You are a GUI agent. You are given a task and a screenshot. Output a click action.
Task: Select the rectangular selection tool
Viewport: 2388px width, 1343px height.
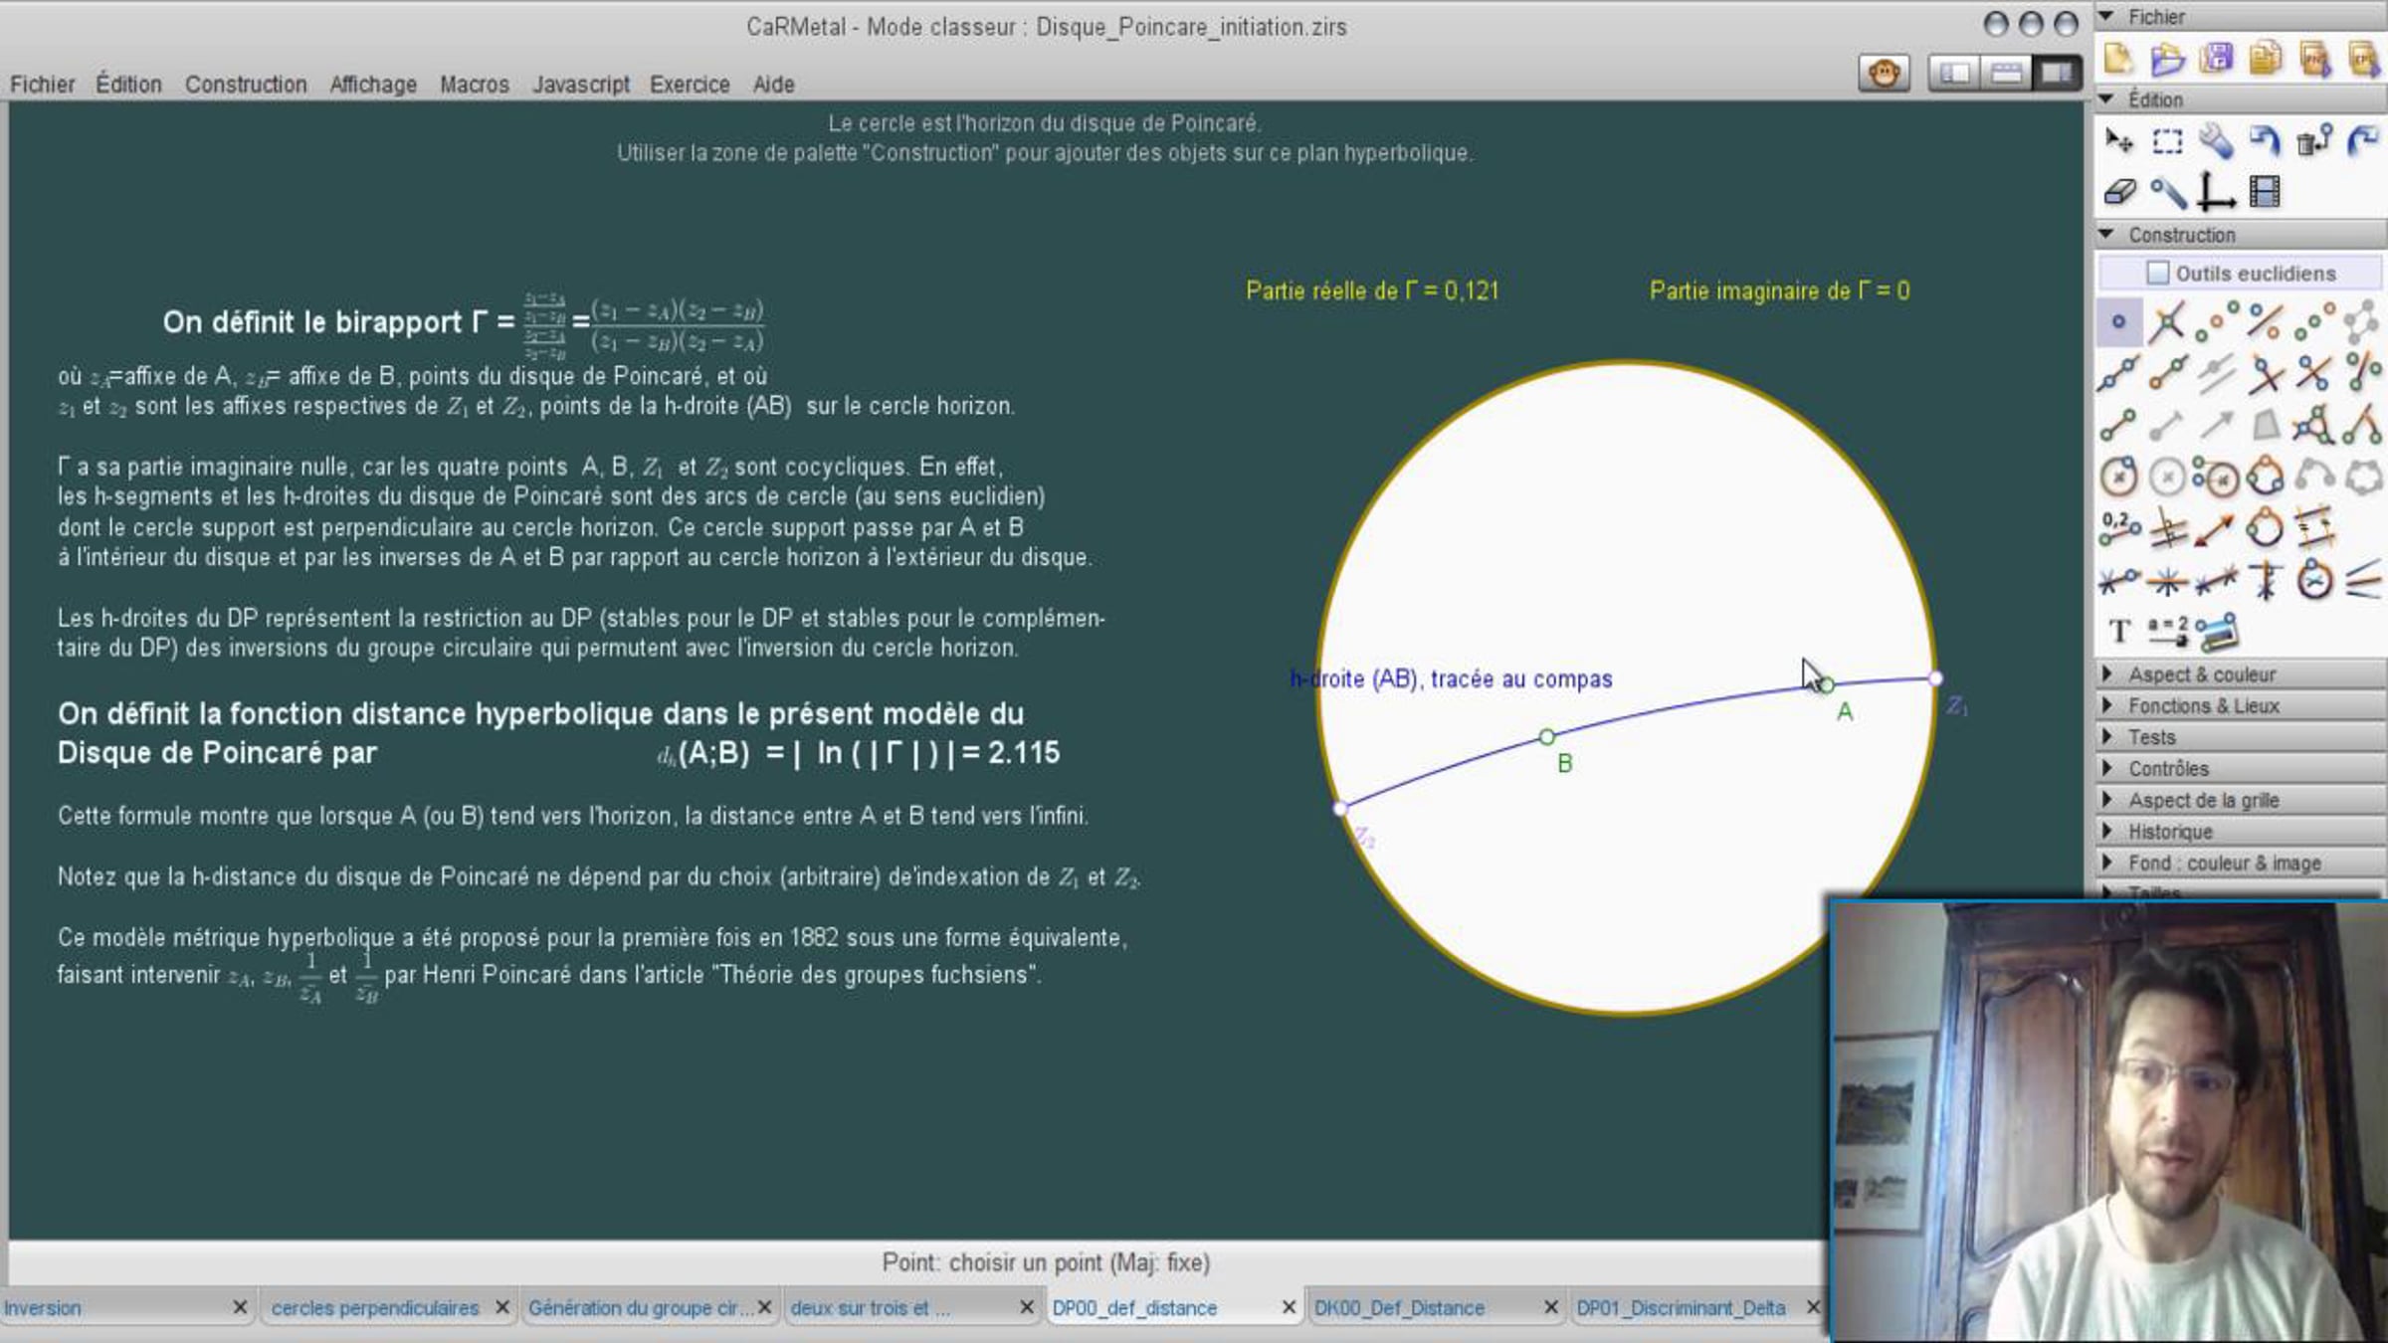point(2167,141)
